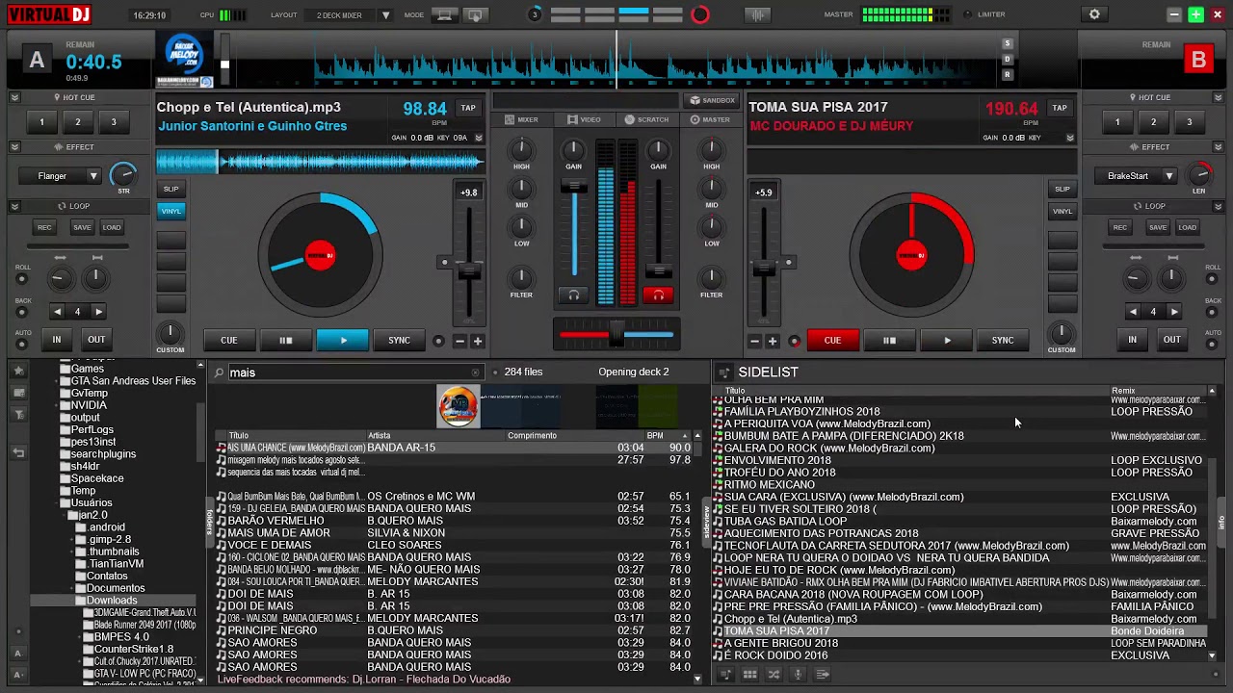This screenshot has height=693, width=1233.
Task: Set loop IN on deck B
Action: tap(1132, 340)
